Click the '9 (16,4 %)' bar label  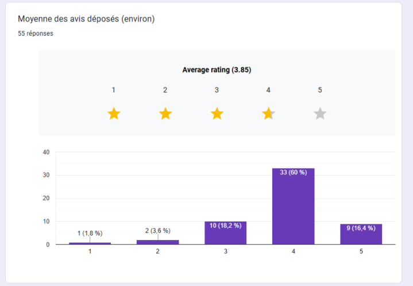point(361,228)
